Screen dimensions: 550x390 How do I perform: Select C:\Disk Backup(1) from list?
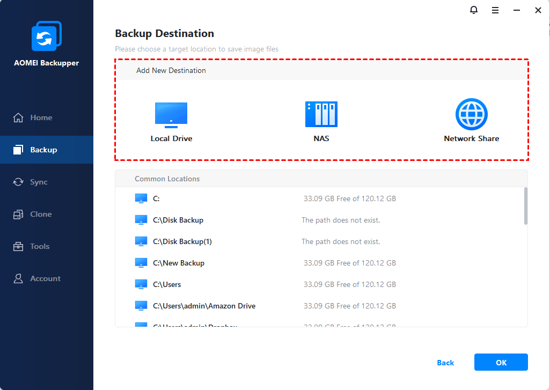182,241
